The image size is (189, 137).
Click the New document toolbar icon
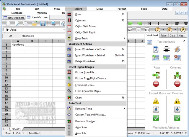pos(8,24)
